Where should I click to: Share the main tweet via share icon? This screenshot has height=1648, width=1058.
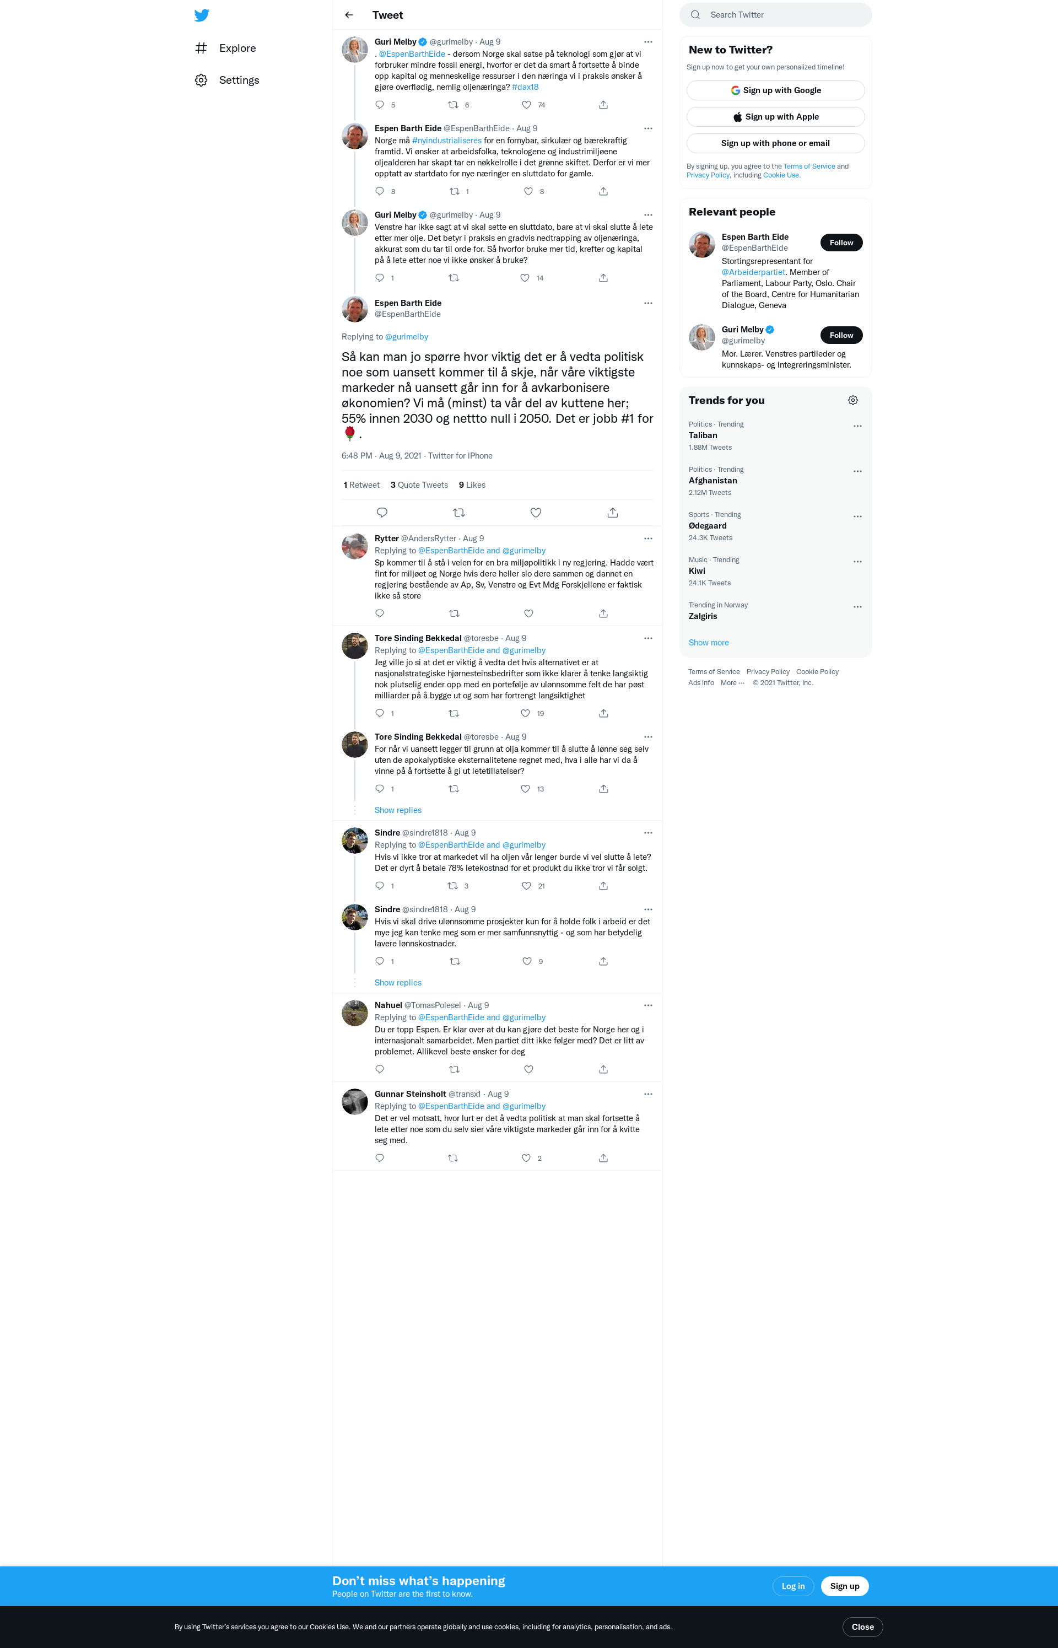point(613,513)
